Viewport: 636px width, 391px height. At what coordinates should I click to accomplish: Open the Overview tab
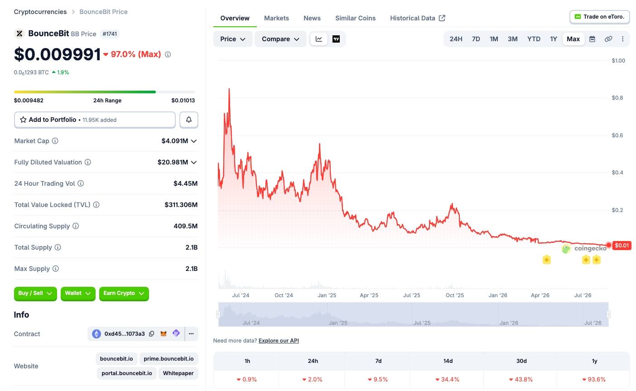[235, 18]
